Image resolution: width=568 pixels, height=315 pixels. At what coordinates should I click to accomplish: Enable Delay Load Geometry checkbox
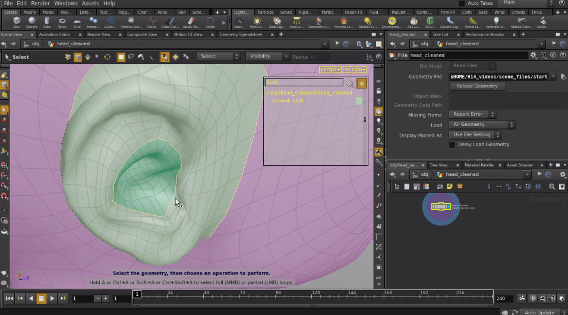tap(452, 144)
